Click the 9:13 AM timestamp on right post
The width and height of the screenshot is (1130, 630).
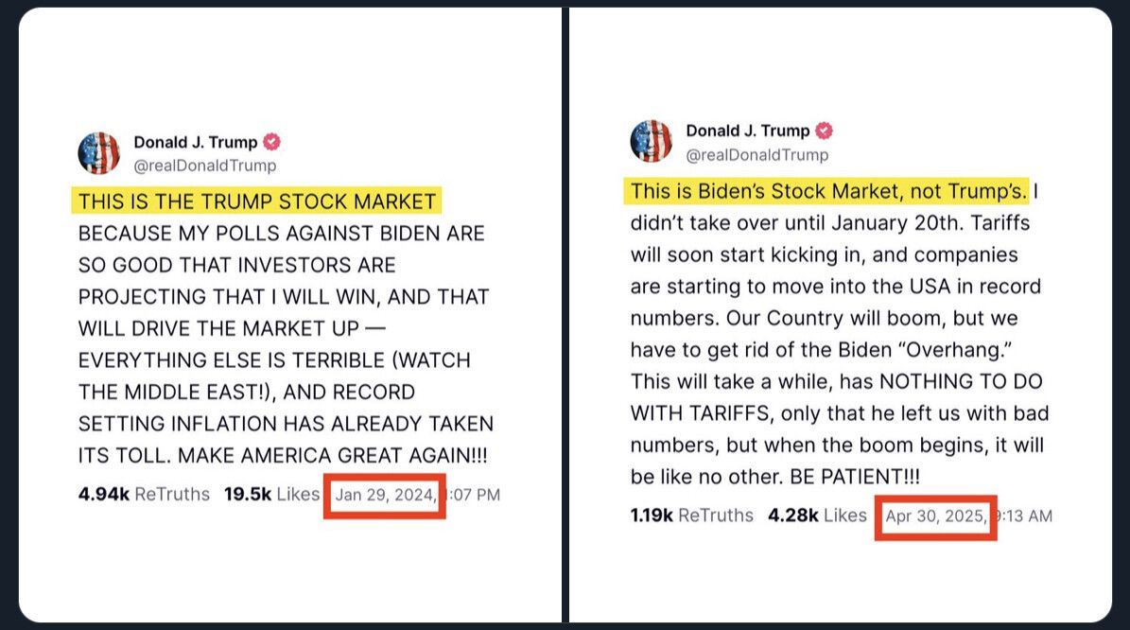(x=1025, y=516)
